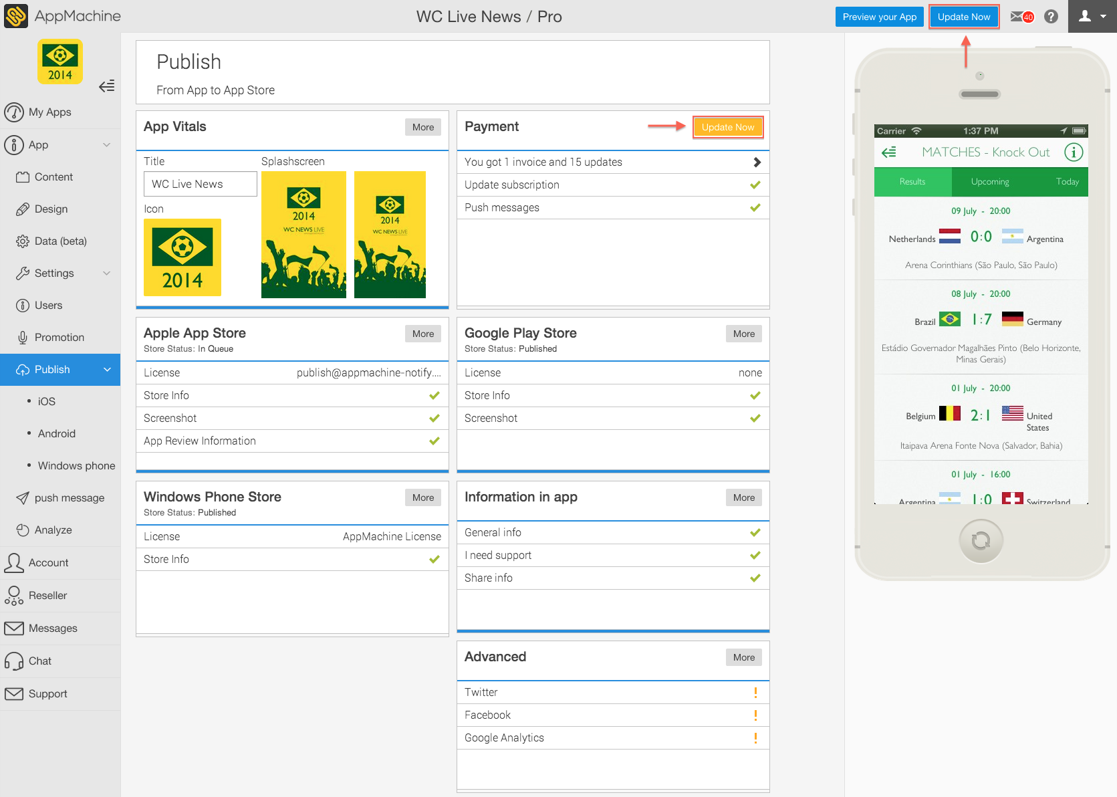Open the user account dropdown in top bar
This screenshot has width=1117, height=797.
1092,17
